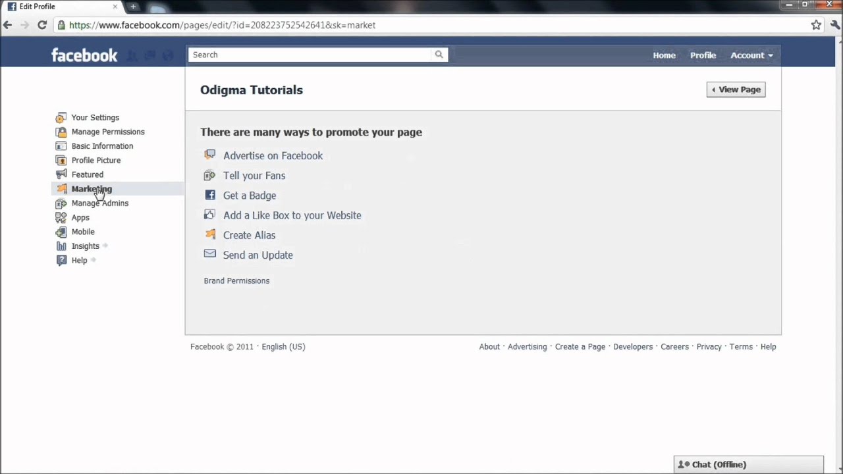Go to Home in the header
The height and width of the screenshot is (474, 843).
click(x=664, y=55)
